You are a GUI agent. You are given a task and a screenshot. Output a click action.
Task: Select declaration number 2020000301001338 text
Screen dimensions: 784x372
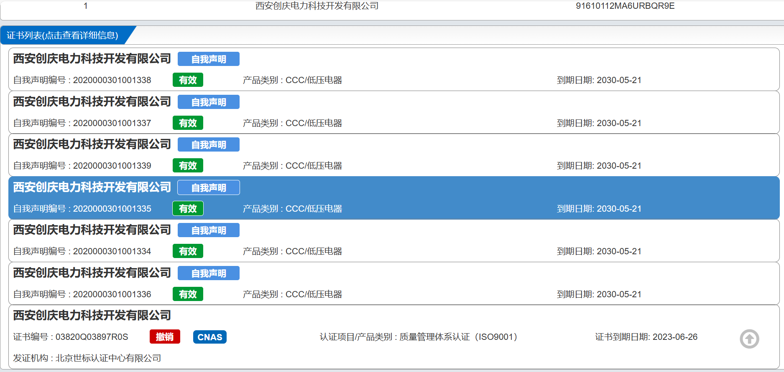click(112, 80)
